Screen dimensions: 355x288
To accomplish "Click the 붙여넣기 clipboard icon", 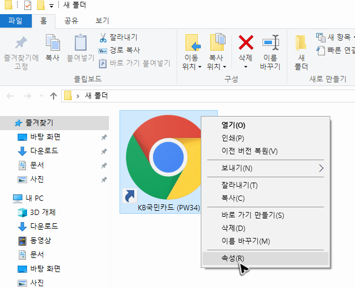I will (x=81, y=42).
